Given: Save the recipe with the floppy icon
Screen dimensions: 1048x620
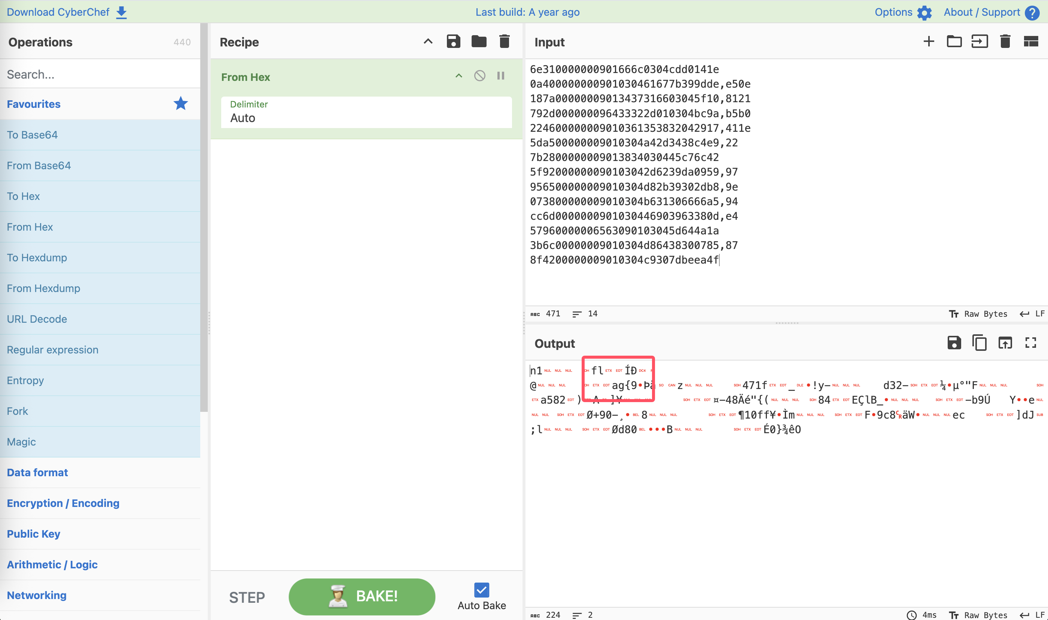Looking at the screenshot, I should tap(453, 41).
